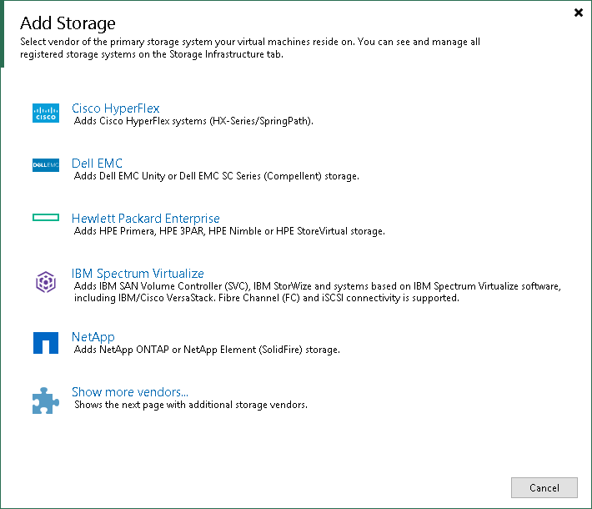The width and height of the screenshot is (592, 509).
Task: Choose Hewlett Packard Enterprise storage link
Action: click(145, 219)
